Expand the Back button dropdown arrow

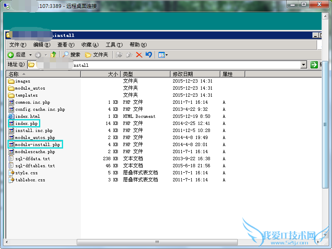(30, 54)
